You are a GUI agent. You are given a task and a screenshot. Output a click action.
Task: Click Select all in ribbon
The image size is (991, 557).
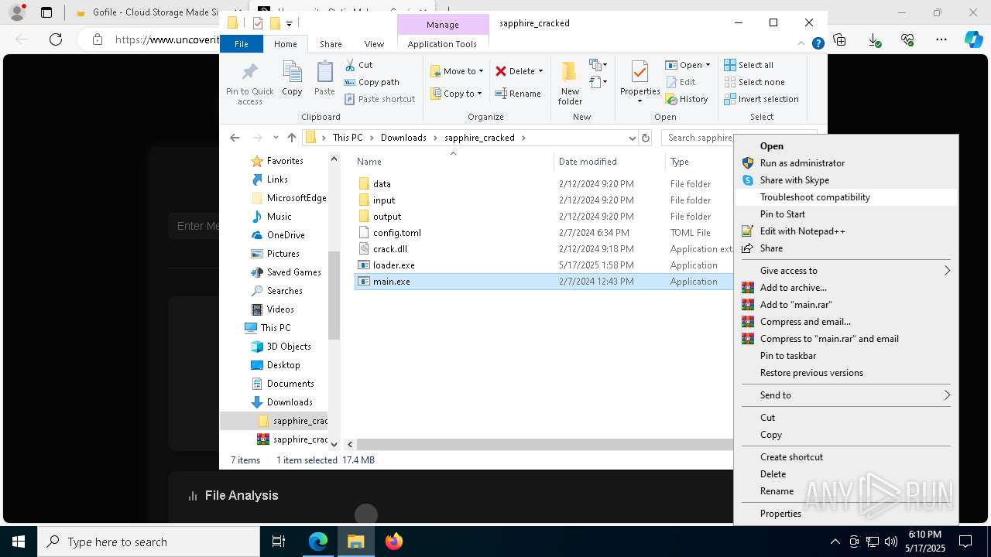(749, 65)
